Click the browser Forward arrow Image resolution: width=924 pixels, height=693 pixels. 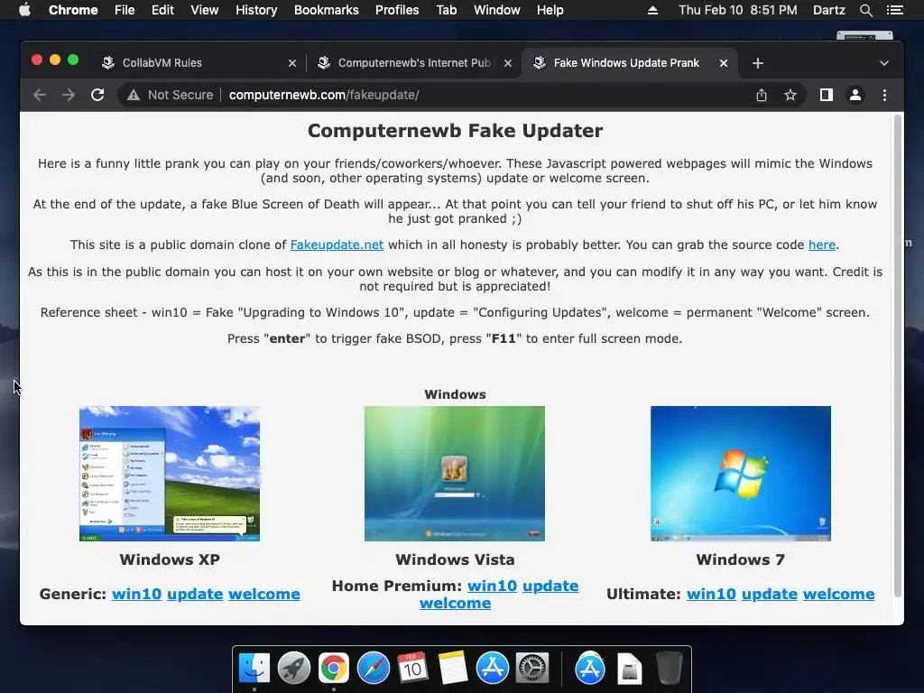click(x=69, y=95)
